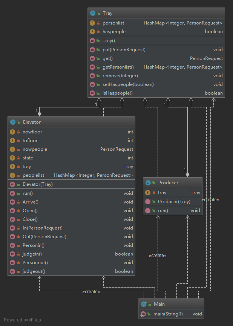Select Producer(Tray) constructor row
Image resolution: width=233 pixels, height=326 pixels.
pos(173,202)
